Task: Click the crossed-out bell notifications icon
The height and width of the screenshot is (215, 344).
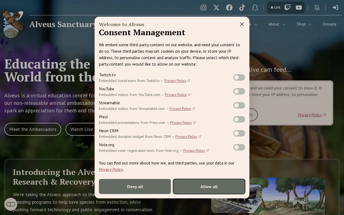Action: (x=317, y=8)
